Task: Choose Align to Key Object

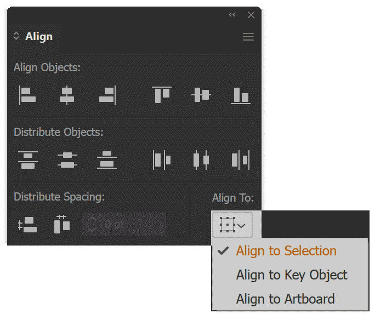Action: click(x=292, y=275)
